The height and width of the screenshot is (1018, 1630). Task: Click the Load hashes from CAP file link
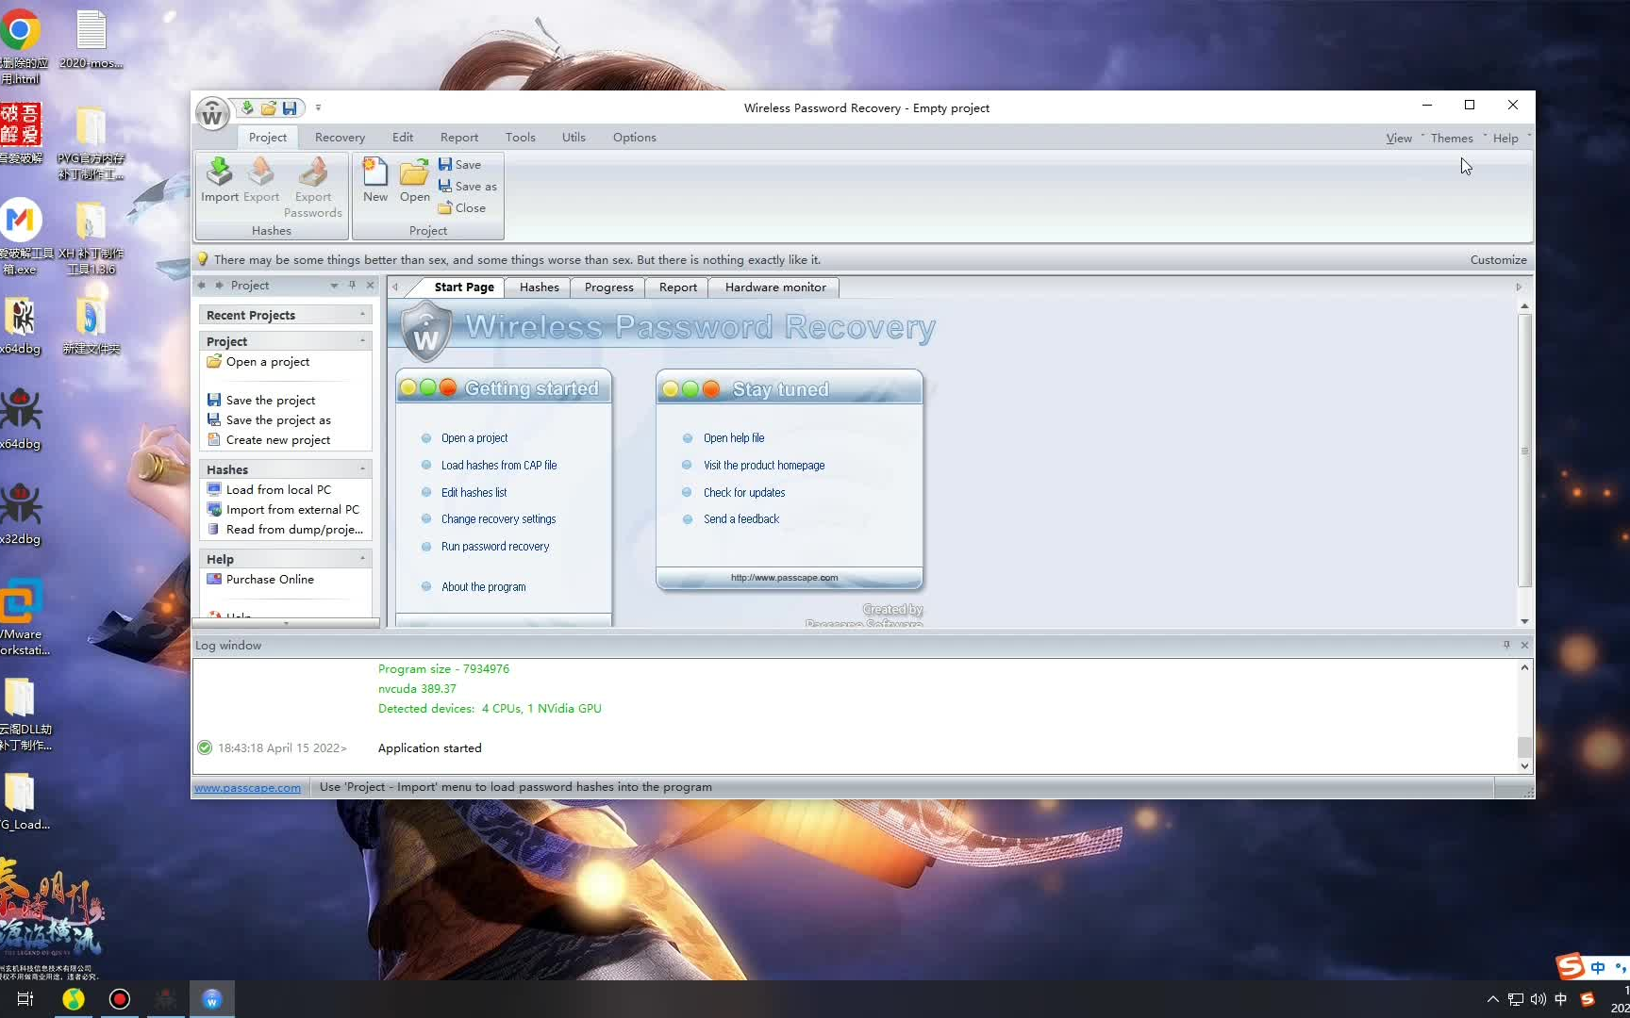point(499,466)
